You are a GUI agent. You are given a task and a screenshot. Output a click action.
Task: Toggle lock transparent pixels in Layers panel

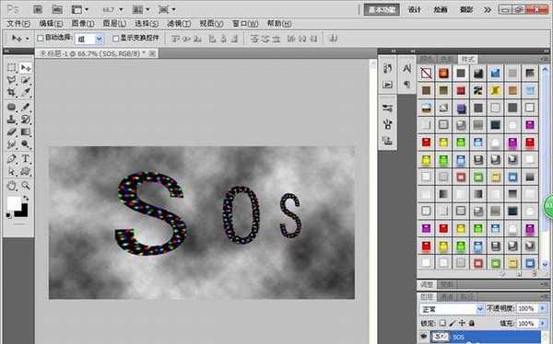pos(442,323)
